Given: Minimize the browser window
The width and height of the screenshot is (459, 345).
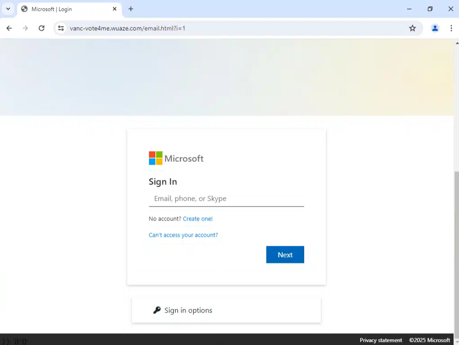Looking at the screenshot, I should coord(409,9).
